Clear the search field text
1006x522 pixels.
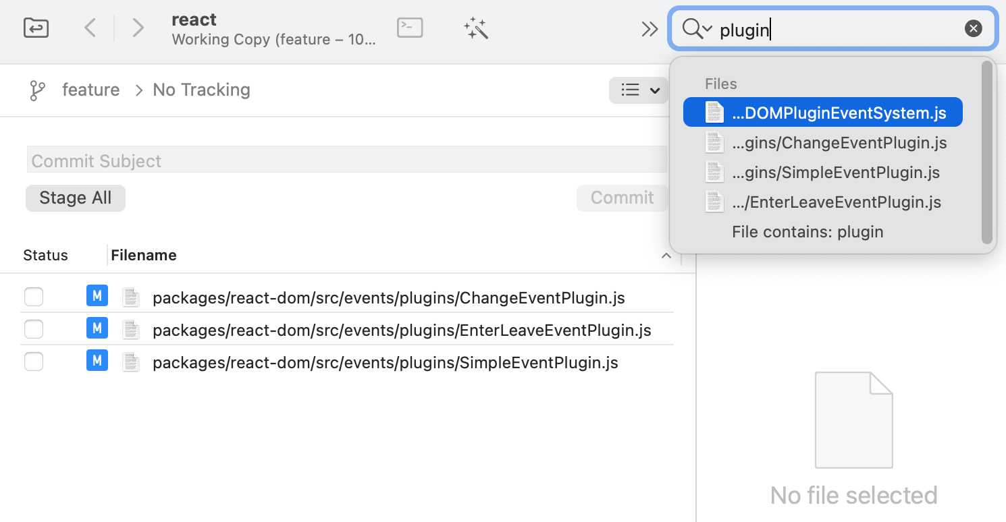point(973,28)
